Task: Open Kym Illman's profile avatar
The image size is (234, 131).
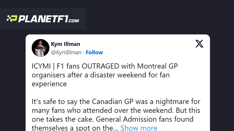Action: [x=40, y=48]
